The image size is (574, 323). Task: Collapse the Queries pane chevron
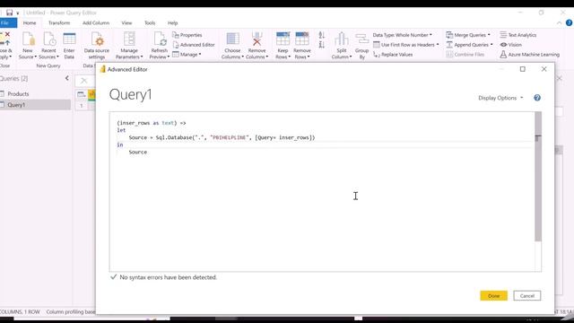(x=66, y=78)
